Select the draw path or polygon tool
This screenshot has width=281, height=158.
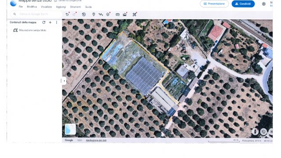click(x=101, y=14)
